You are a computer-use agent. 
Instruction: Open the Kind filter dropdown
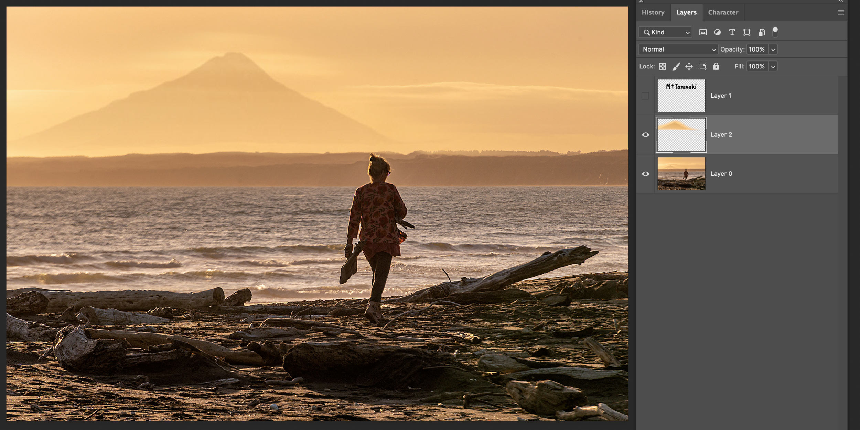[665, 32]
